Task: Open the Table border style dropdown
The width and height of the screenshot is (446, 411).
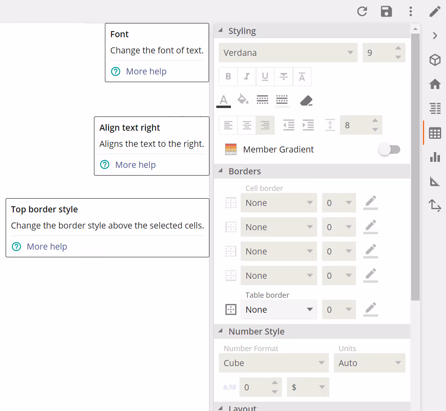Action: click(x=279, y=309)
